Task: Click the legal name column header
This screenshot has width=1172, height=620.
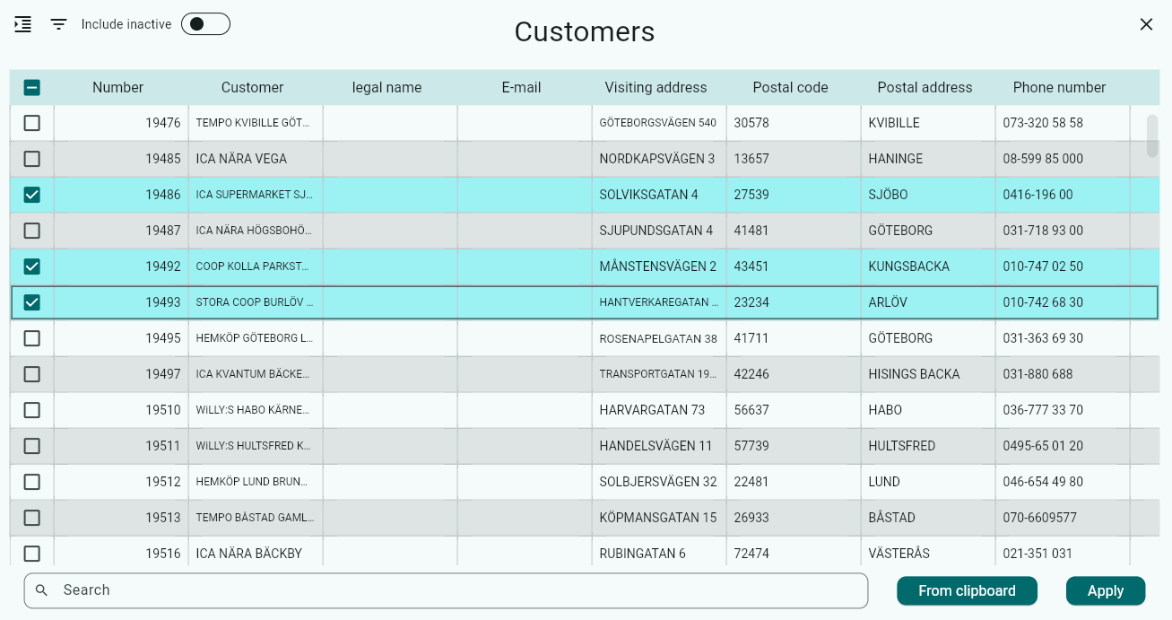Action: click(387, 87)
